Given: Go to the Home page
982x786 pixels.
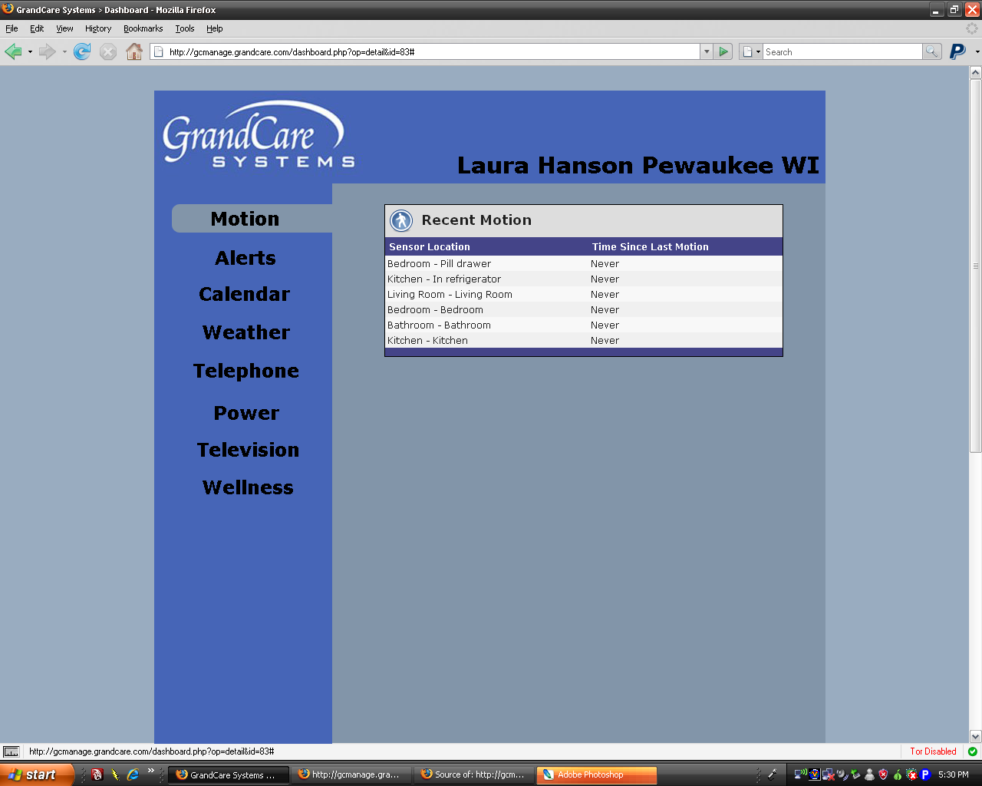Looking at the screenshot, I should pyautogui.click(x=134, y=51).
